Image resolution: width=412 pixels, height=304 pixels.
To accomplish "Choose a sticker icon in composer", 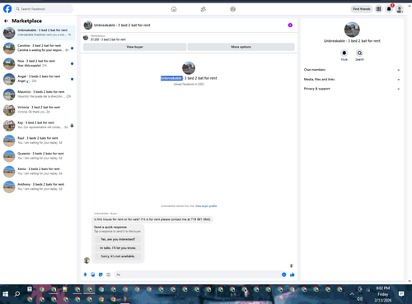I will (101, 274).
